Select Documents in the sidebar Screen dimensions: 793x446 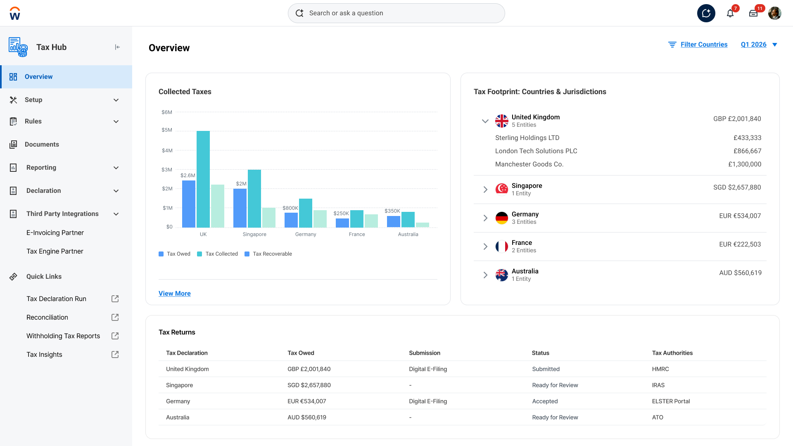pos(42,145)
